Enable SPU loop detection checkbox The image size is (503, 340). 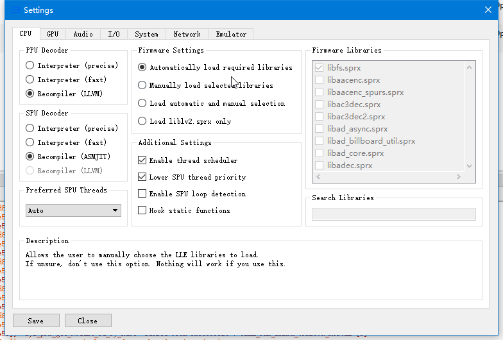tap(192, 194)
